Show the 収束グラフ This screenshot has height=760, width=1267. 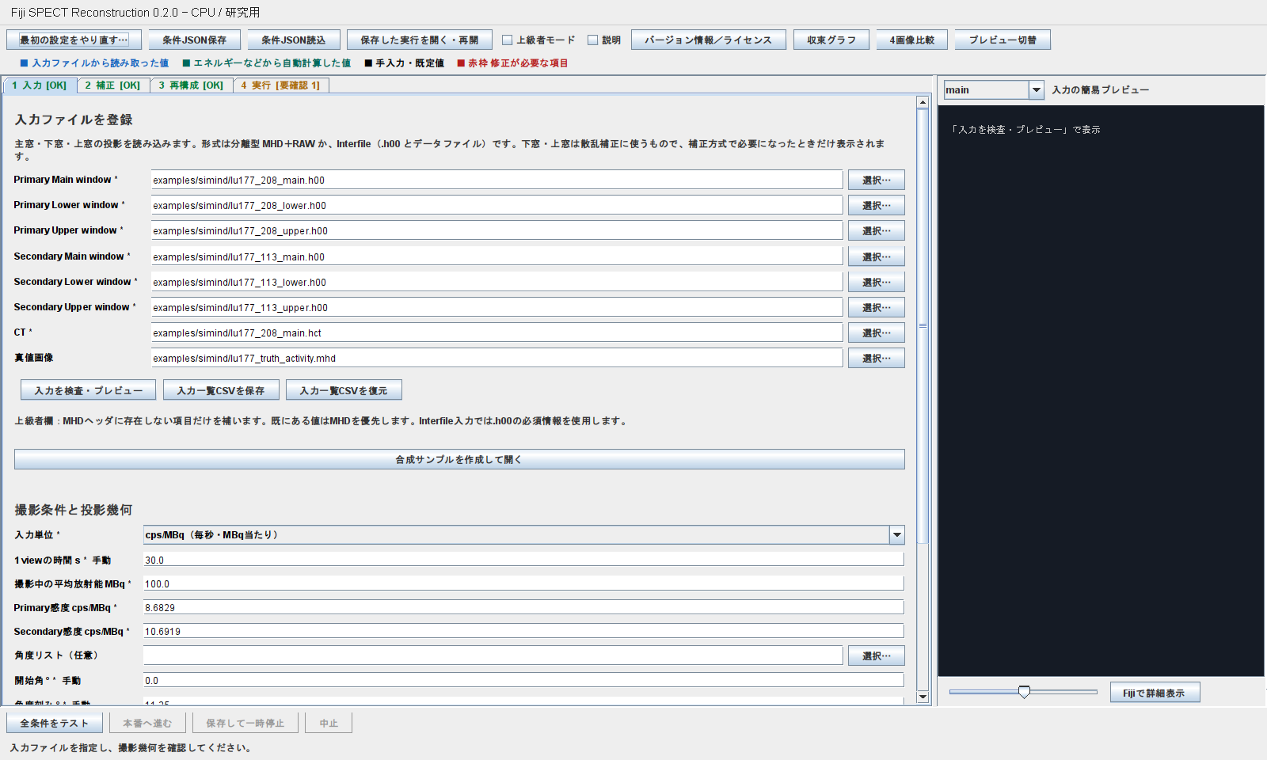point(831,40)
